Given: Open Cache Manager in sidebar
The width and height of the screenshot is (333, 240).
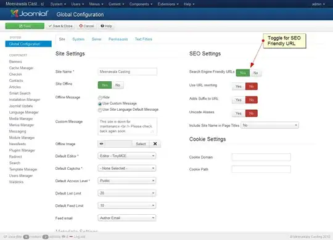Looking at the screenshot, I should pos(21,68).
